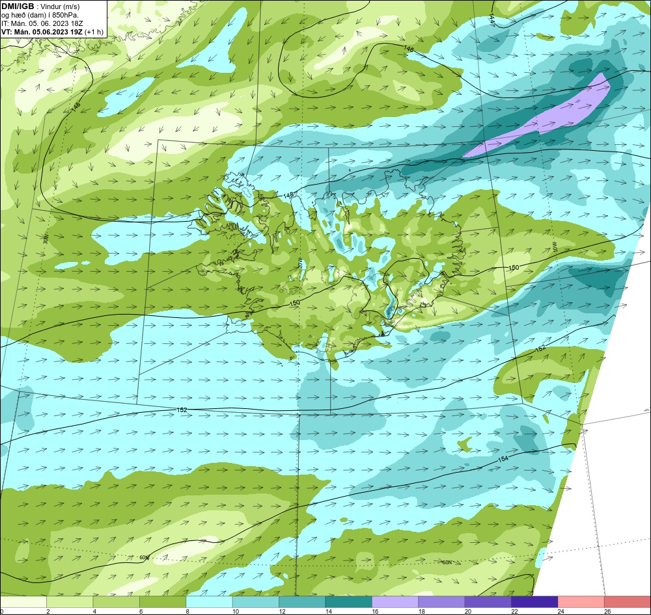
Task: Pick the teal 12–14 m/s legend swatch
Action: pyautogui.click(x=302, y=601)
